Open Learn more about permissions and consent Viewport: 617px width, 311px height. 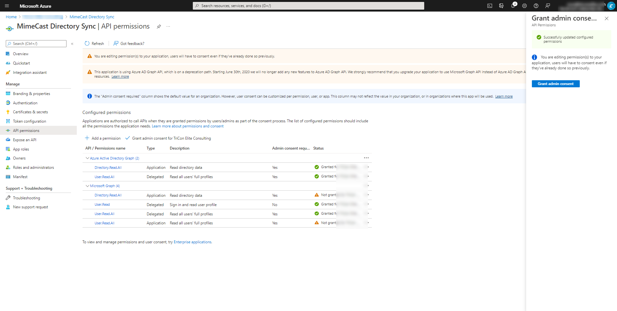188,126
